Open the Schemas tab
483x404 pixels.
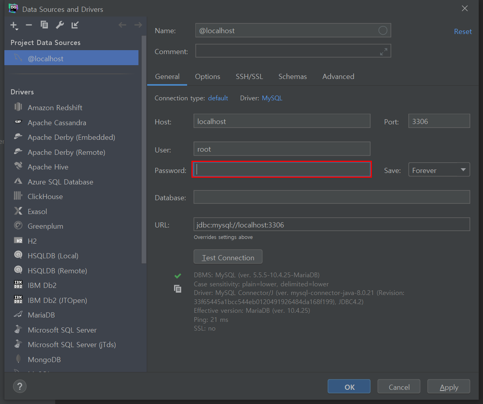pyautogui.click(x=293, y=77)
